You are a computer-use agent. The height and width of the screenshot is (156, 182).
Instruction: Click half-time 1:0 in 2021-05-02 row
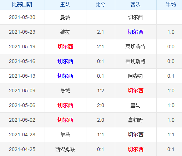[171, 120]
